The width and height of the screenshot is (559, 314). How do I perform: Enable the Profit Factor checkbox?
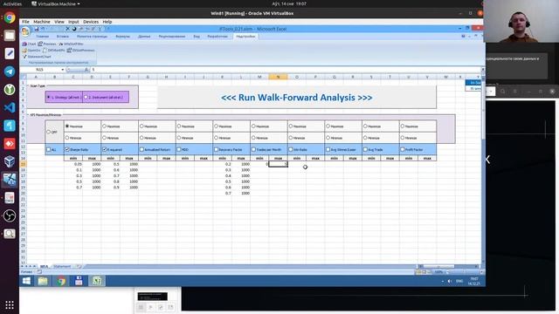click(x=403, y=149)
